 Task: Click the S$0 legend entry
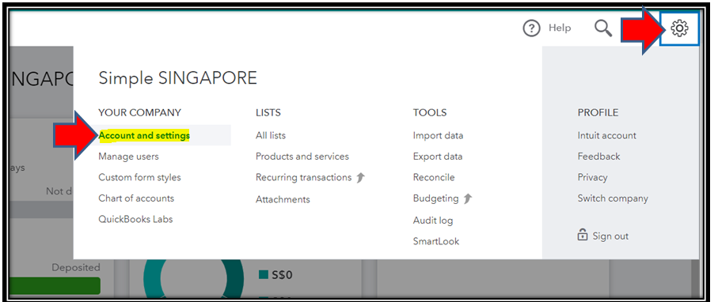pyautogui.click(x=276, y=275)
